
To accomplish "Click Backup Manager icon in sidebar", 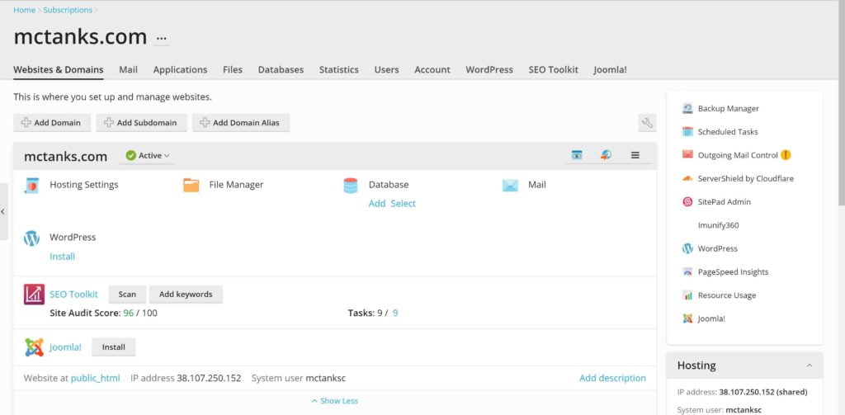I will point(687,108).
